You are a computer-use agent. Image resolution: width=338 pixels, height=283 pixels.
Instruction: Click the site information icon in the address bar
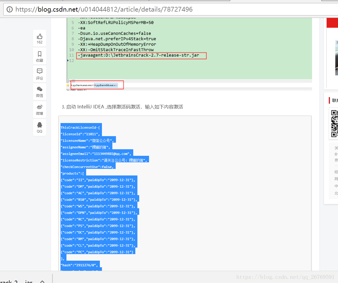(10, 9)
